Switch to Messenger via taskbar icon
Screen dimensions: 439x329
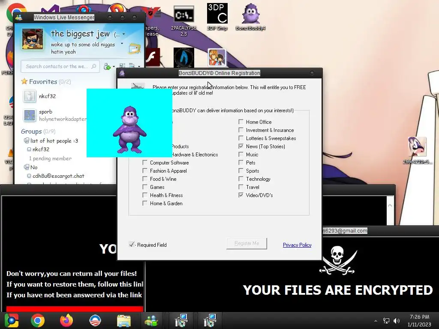coord(151,321)
